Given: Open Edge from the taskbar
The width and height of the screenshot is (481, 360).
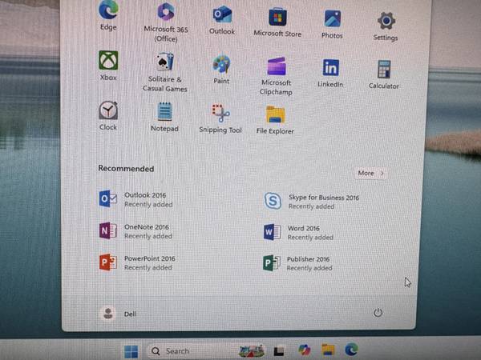Looking at the screenshot, I should pos(351,349).
